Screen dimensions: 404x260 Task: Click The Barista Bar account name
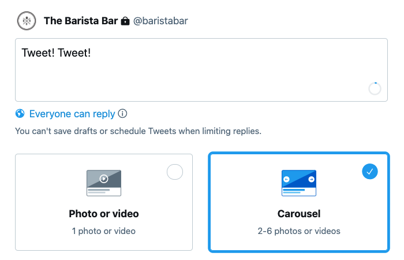point(81,21)
